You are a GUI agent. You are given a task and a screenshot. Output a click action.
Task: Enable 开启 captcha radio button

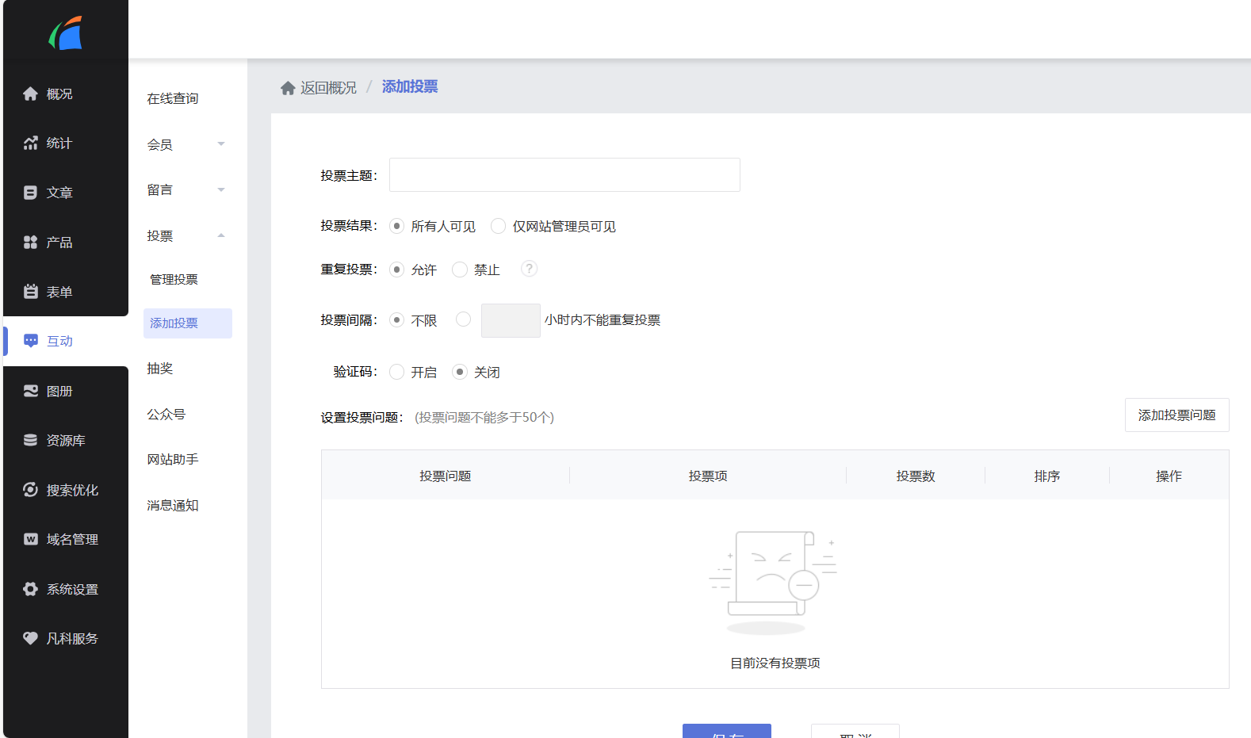click(x=397, y=373)
